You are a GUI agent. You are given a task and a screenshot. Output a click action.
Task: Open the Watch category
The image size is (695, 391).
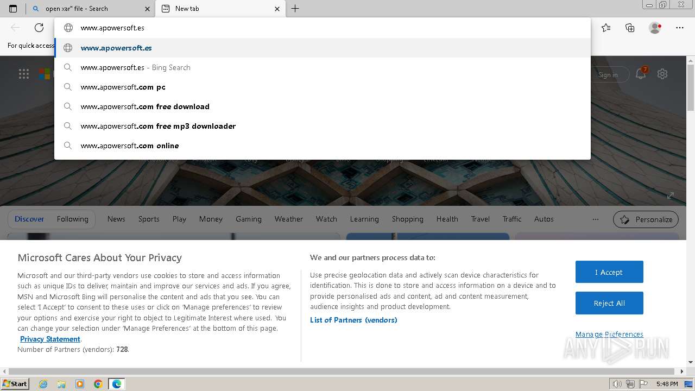(326, 219)
